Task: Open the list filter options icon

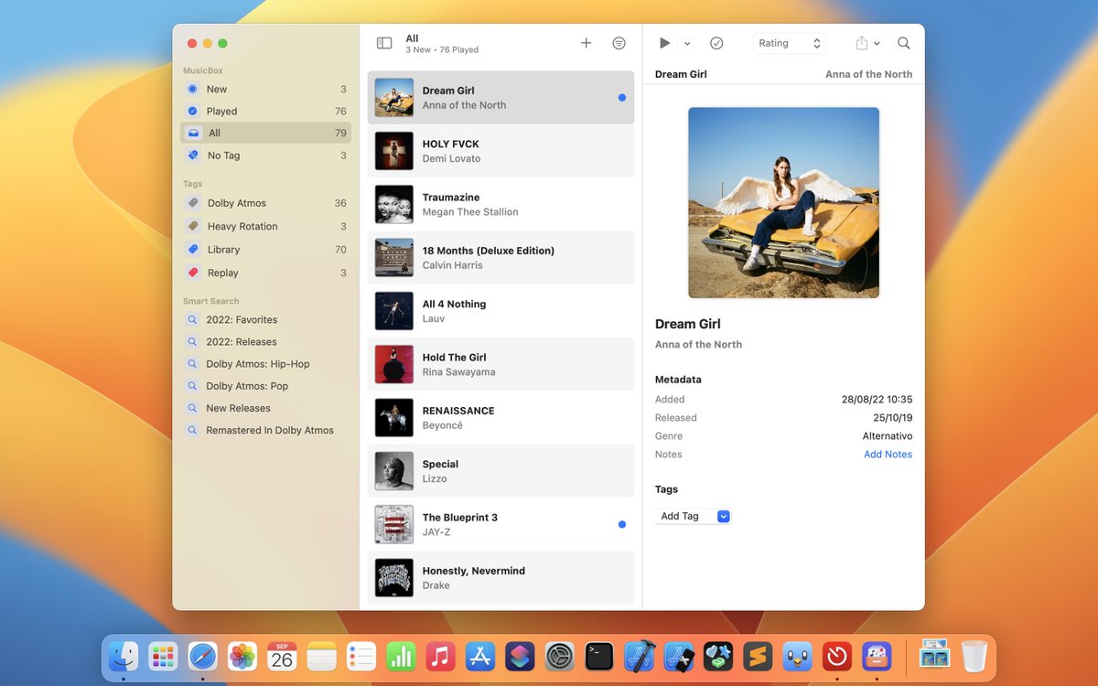Action: point(619,43)
